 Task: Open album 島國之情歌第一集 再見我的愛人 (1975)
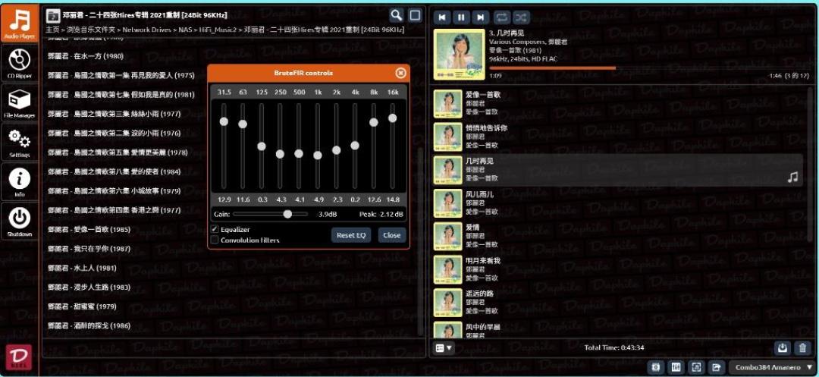tap(121, 75)
